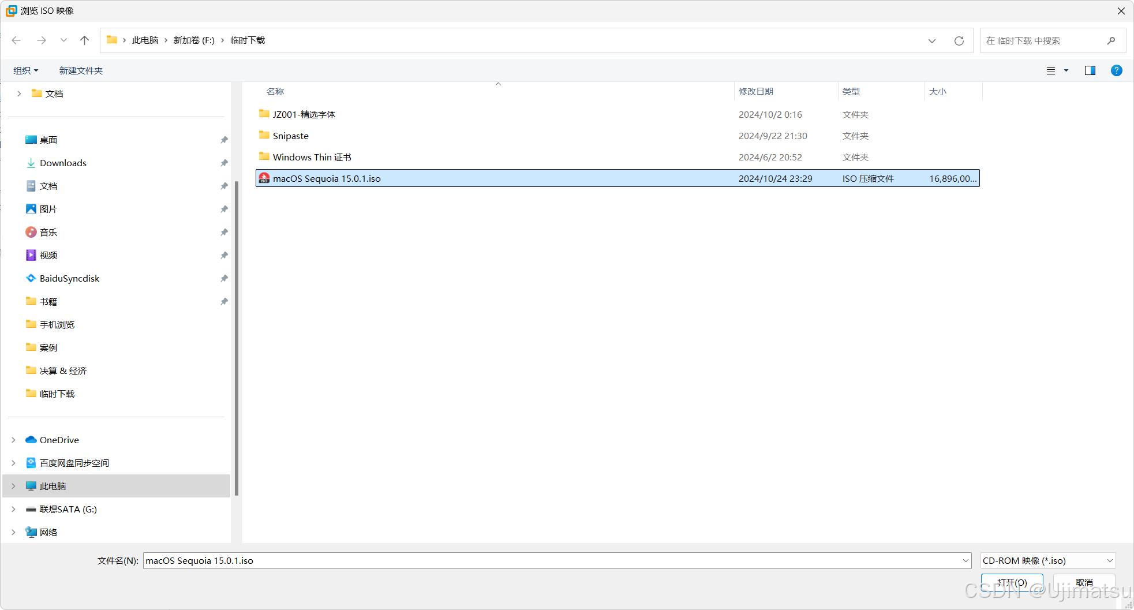This screenshot has width=1134, height=610.
Task: Sort by 类型 column header
Action: pyautogui.click(x=851, y=91)
